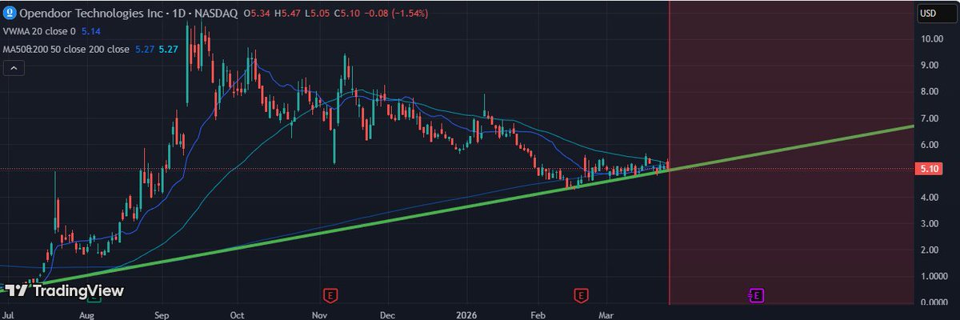This screenshot has height=320, width=960.
Task: Click the Aug time axis label
Action: coord(86,315)
